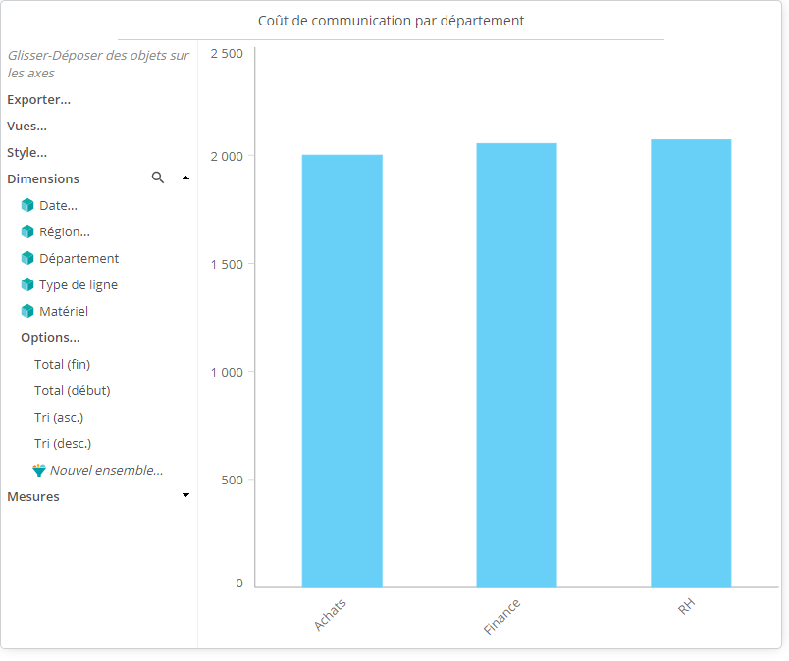Select Total (fin) option

pyautogui.click(x=62, y=364)
